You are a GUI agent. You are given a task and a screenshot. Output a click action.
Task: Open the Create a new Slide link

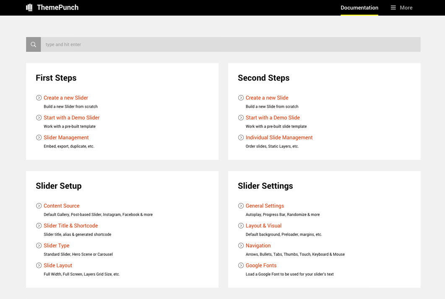pos(267,98)
